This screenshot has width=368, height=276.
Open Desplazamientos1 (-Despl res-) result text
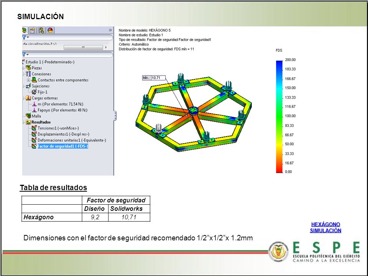[64, 134]
